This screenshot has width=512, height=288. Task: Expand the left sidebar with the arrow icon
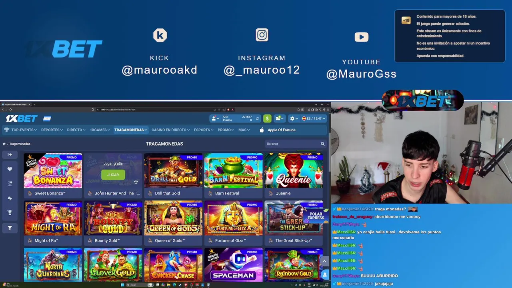[10, 154]
